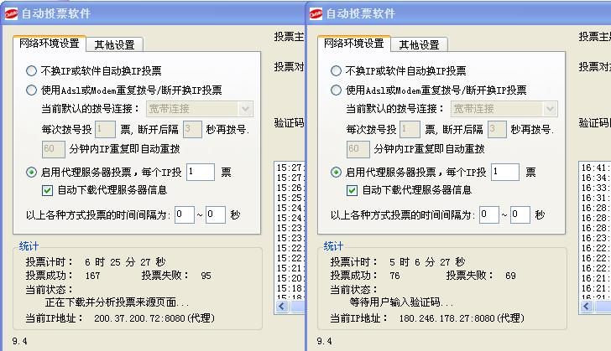Open 网络环境设置 tab in left window
The width and height of the screenshot is (611, 351).
tap(50, 44)
